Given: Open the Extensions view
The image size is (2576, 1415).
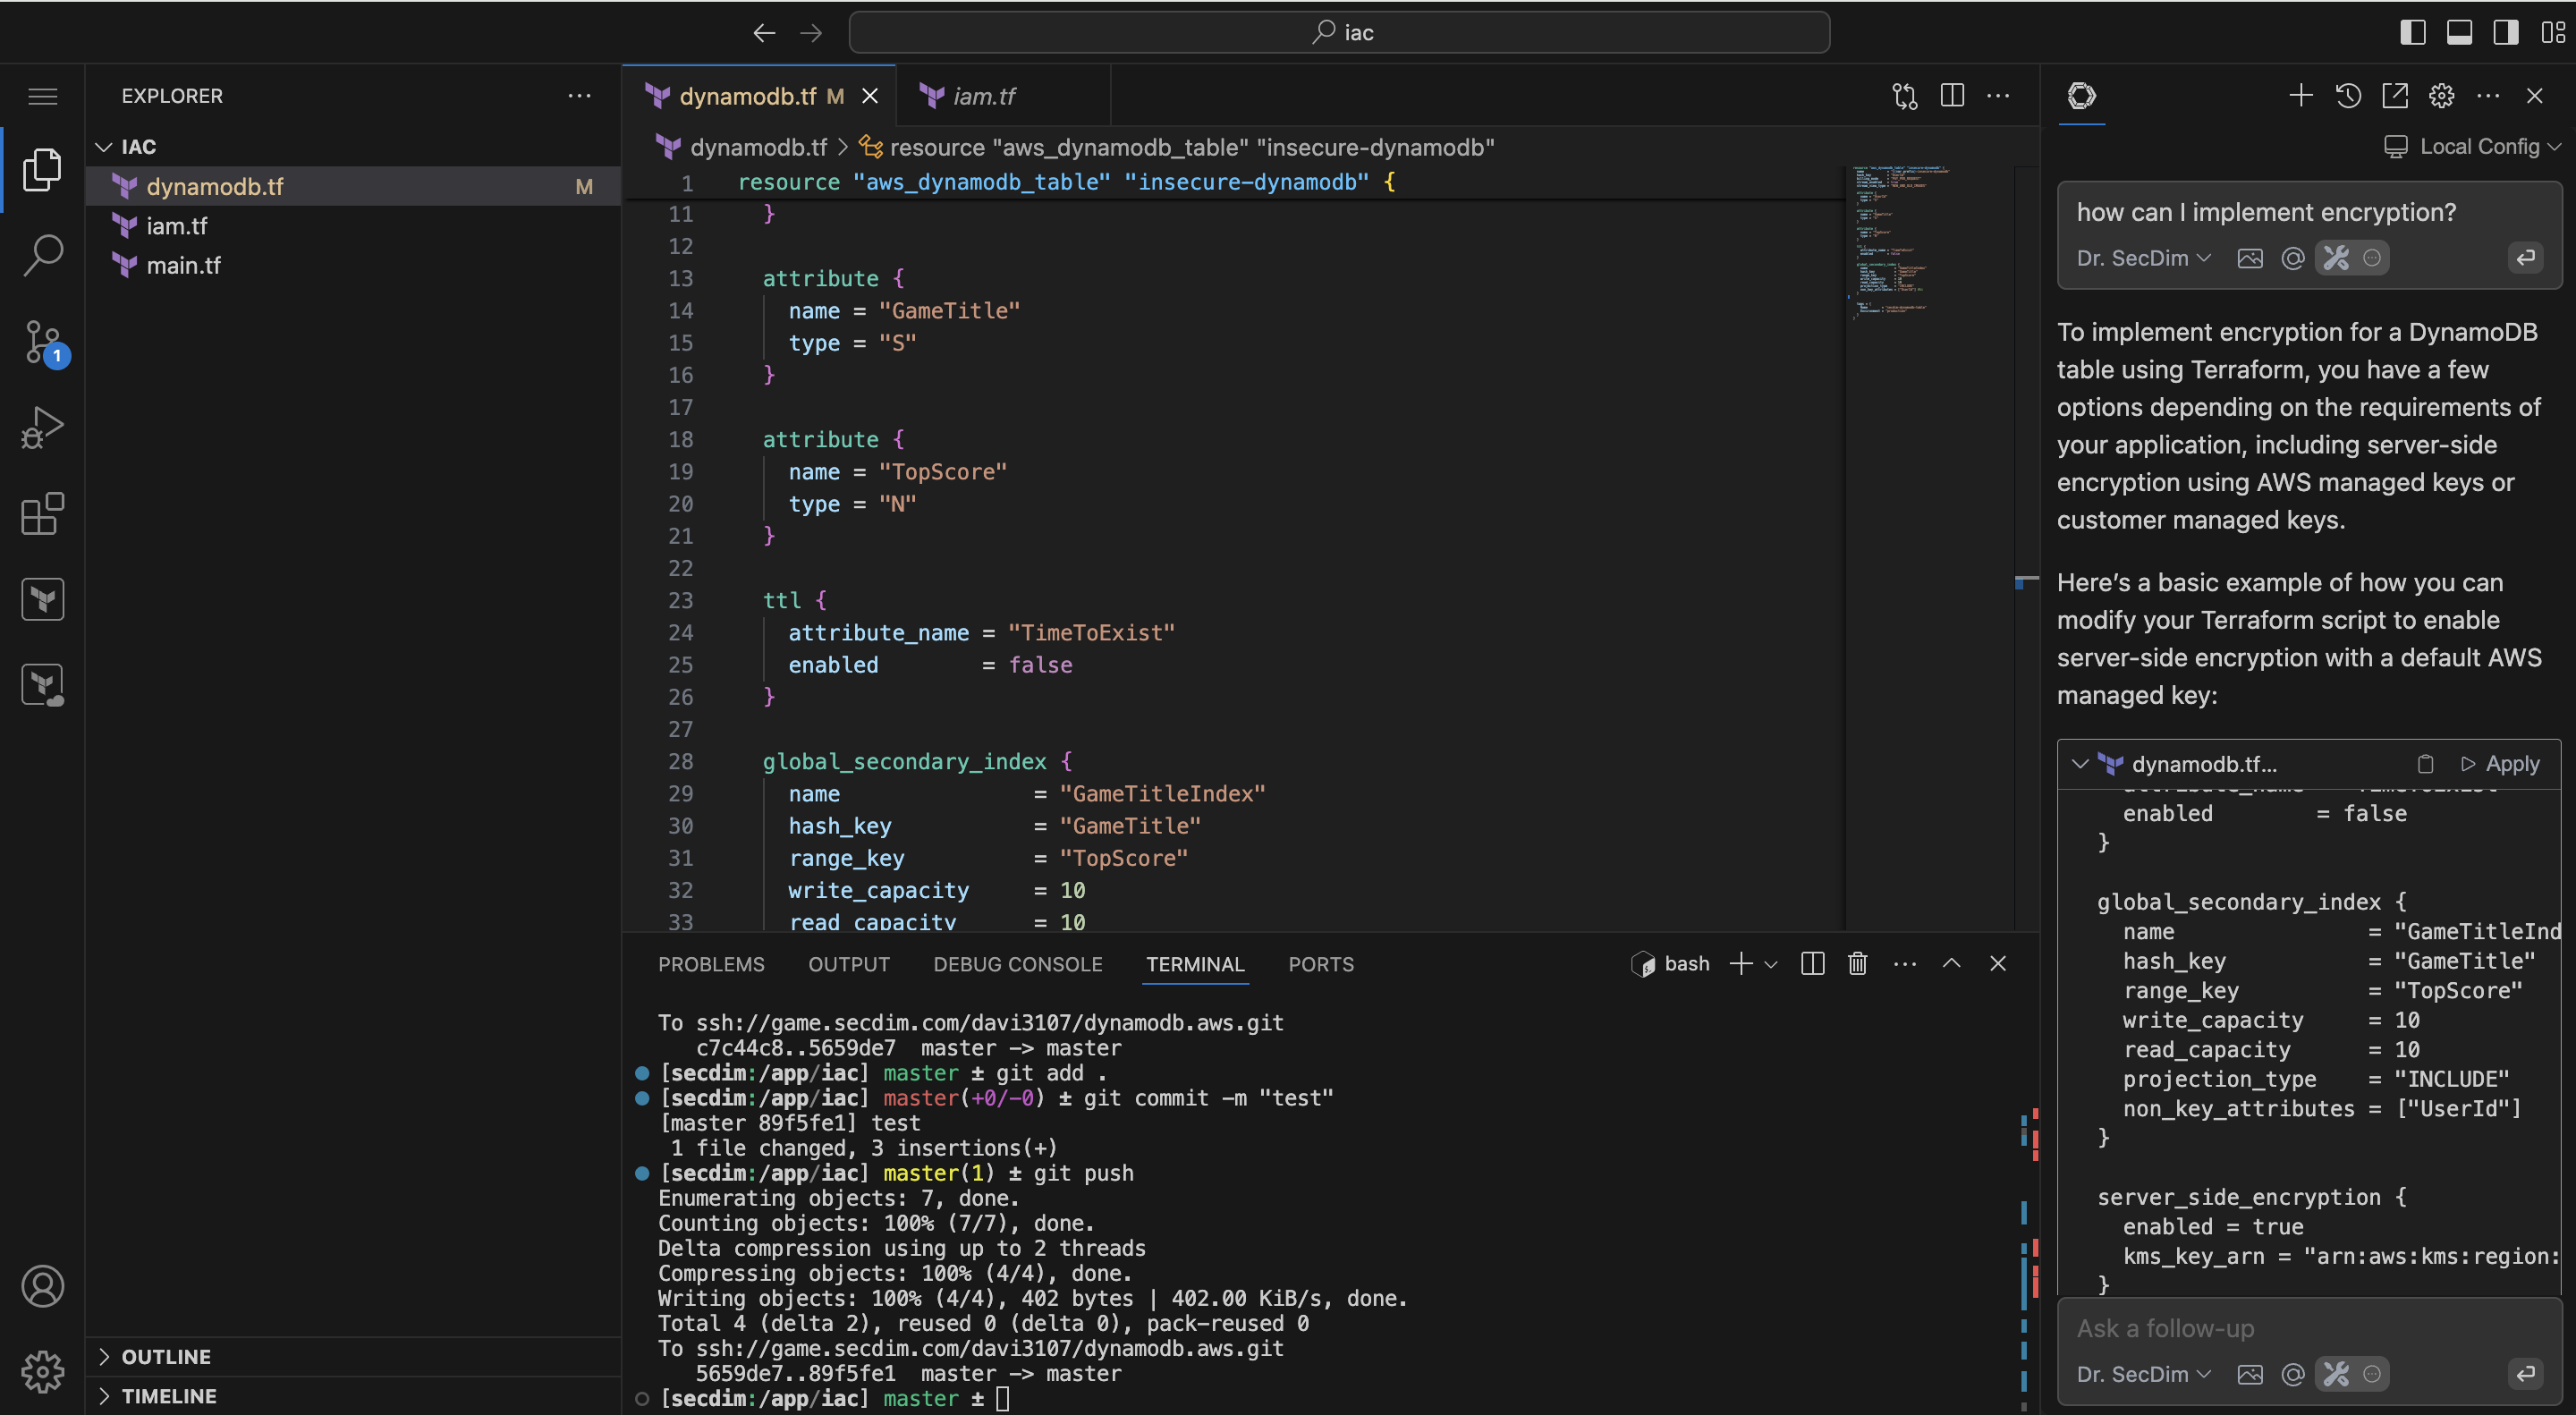Looking at the screenshot, I should click(42, 514).
